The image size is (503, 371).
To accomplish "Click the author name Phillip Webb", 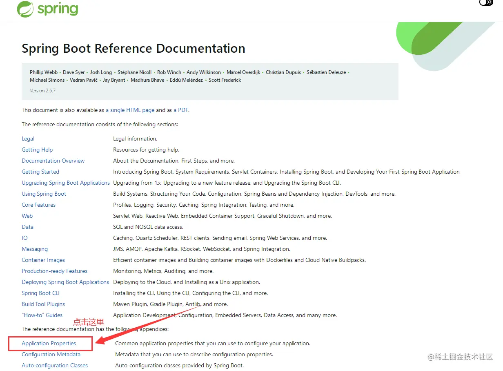I will [44, 72].
